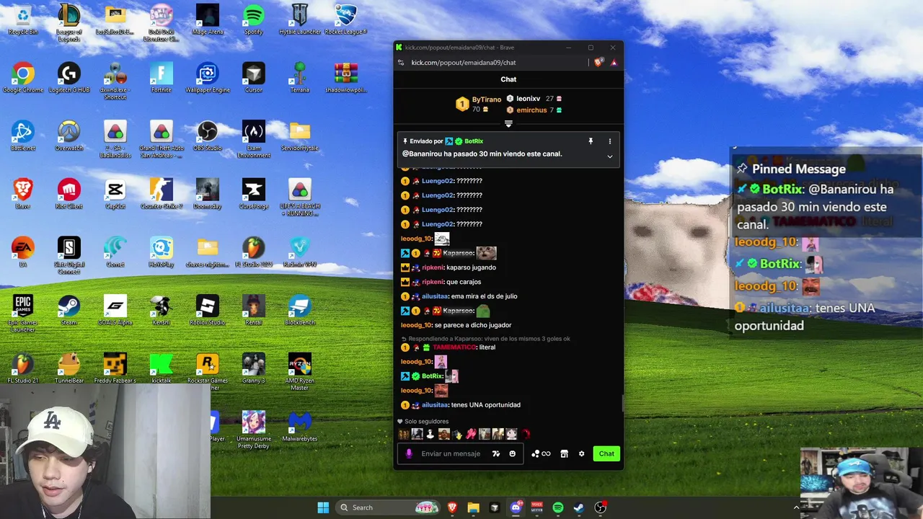The height and width of the screenshot is (519, 923).
Task: Expand pinned message with chevron arrow
Action: (x=609, y=156)
